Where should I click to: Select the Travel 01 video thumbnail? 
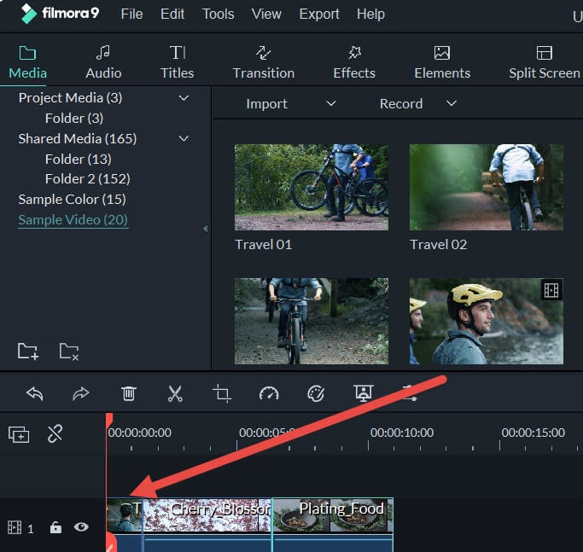(x=312, y=187)
